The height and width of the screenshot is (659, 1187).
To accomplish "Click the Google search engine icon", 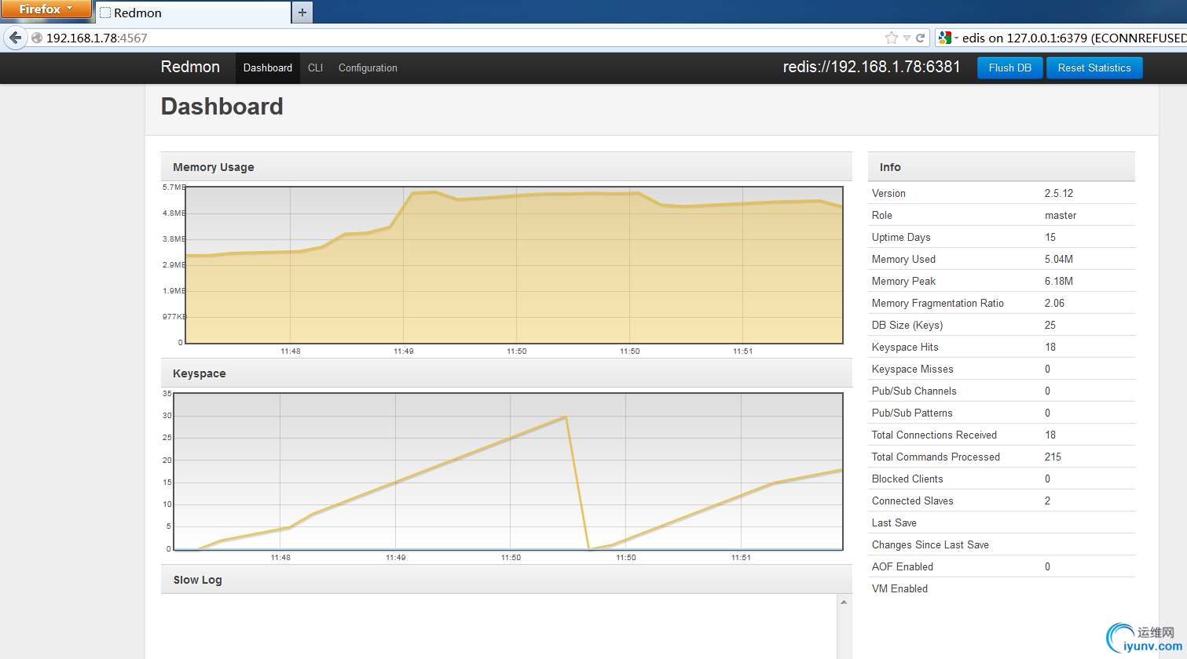I will coord(945,38).
